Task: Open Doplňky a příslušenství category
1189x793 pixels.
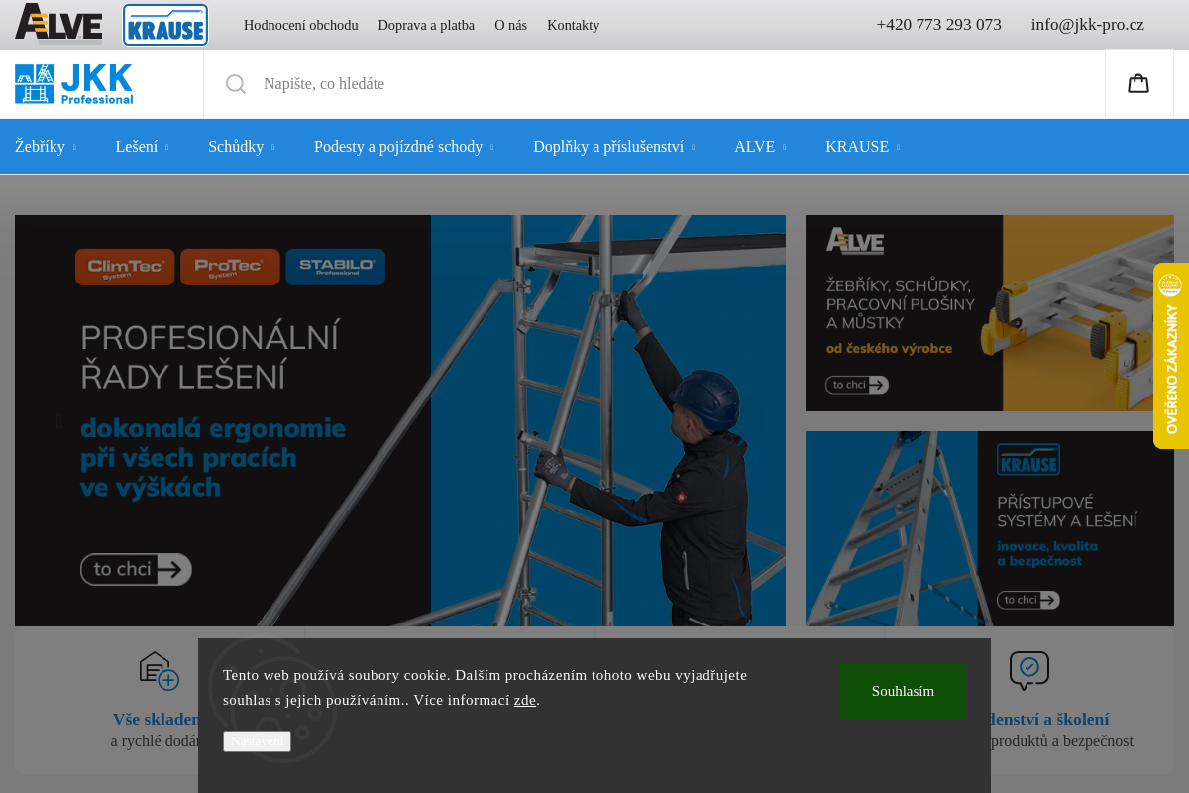Action: point(608,147)
